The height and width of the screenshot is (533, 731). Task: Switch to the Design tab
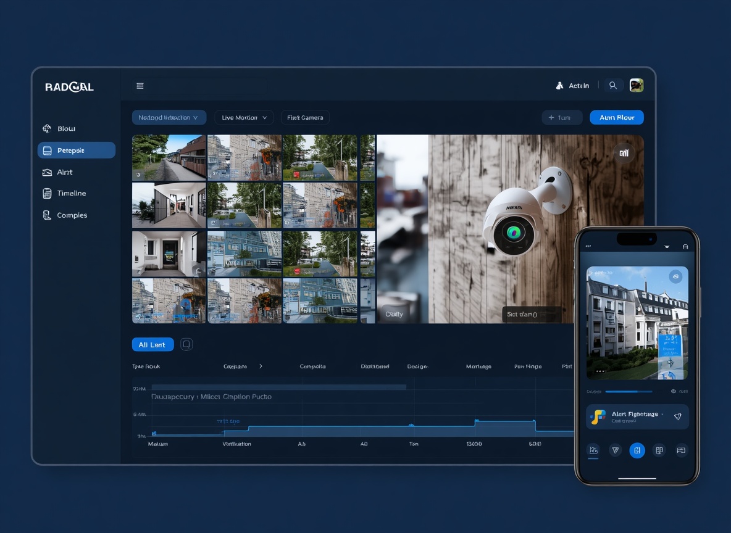pyautogui.click(x=417, y=366)
